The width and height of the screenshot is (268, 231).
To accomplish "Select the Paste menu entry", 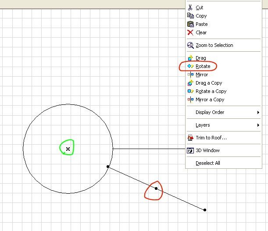I will click(x=223, y=24).
